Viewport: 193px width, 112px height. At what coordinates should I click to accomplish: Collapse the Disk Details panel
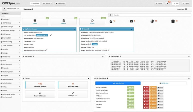(x=103, y=56)
